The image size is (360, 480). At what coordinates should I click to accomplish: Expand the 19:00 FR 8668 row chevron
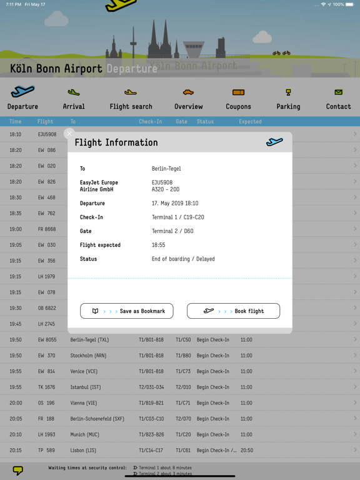pos(355,229)
